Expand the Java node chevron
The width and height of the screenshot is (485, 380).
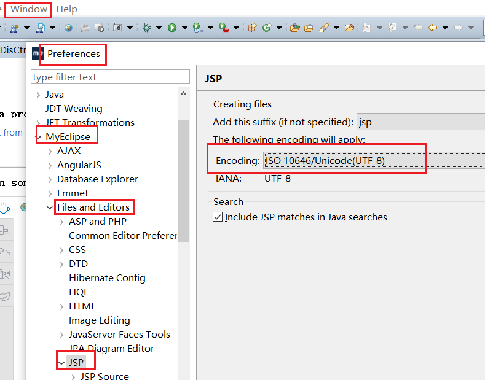(x=38, y=95)
